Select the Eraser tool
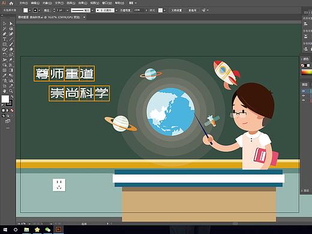 [11, 50]
